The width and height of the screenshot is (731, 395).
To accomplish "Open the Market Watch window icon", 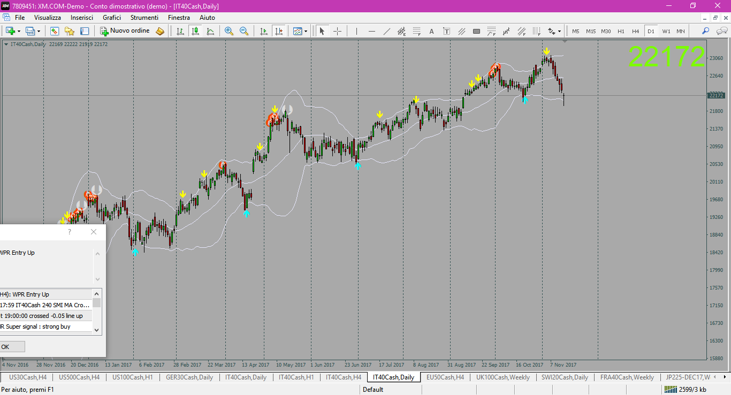I will tap(55, 31).
